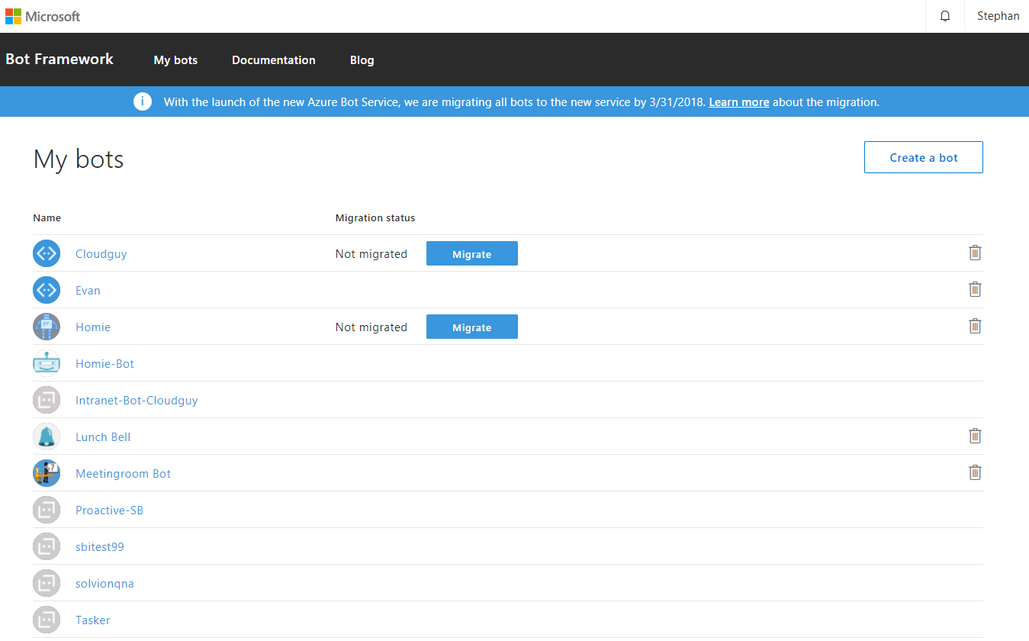Click the Evan bot avatar icon

tap(47, 290)
